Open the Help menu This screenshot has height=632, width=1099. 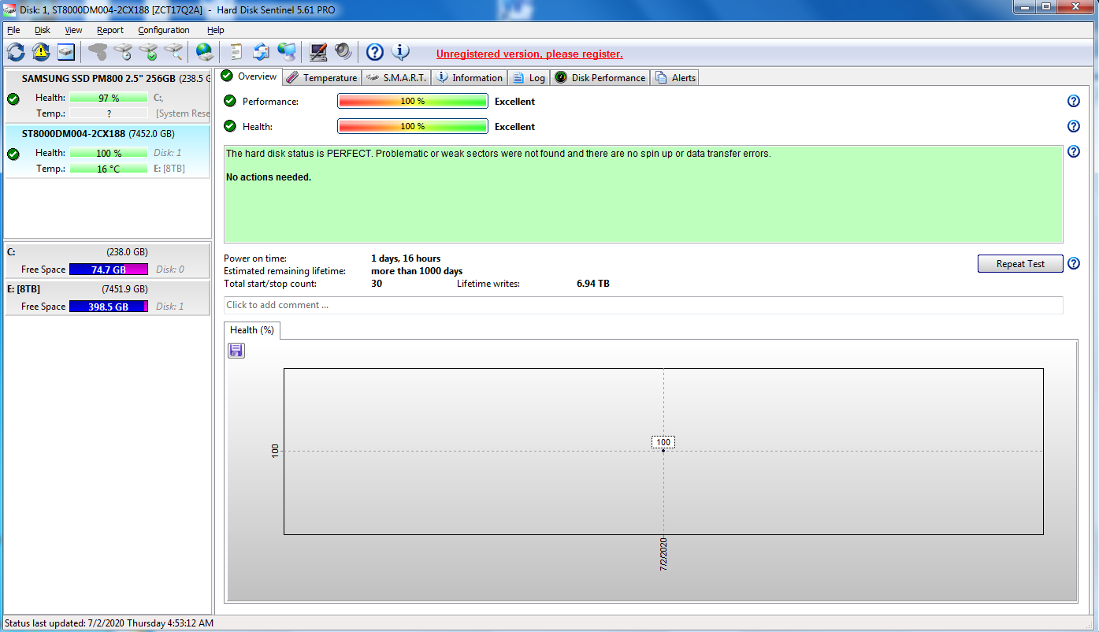click(216, 30)
